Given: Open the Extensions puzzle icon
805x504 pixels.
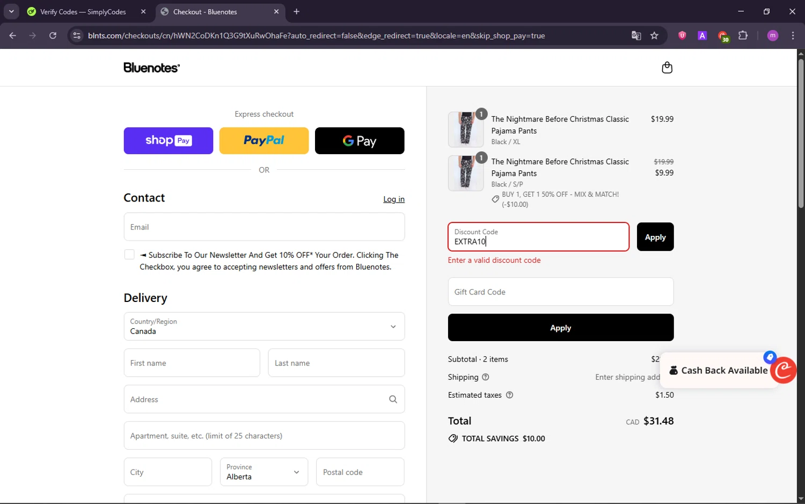Looking at the screenshot, I should (743, 35).
